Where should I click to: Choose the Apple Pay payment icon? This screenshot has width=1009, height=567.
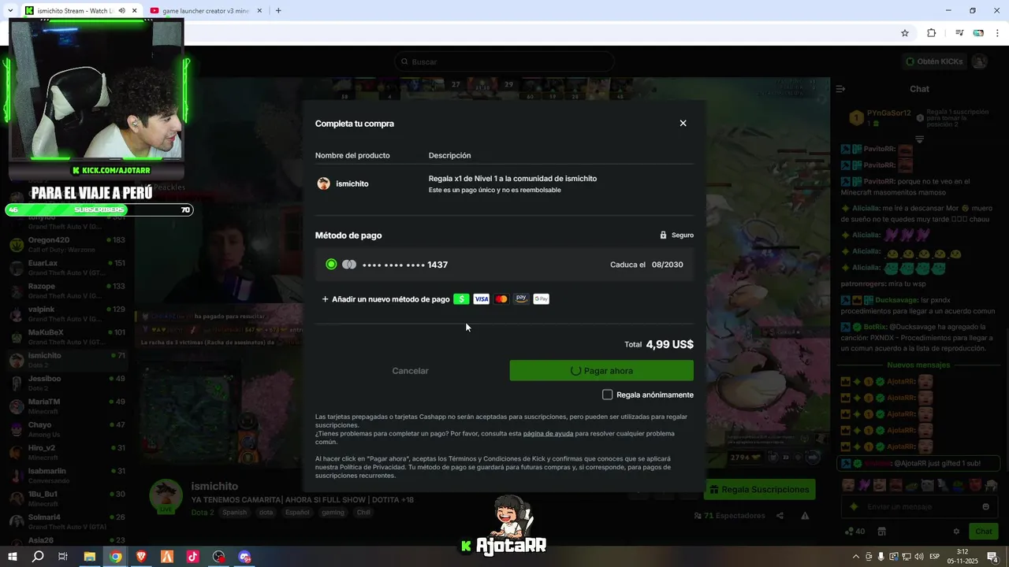[x=521, y=299]
